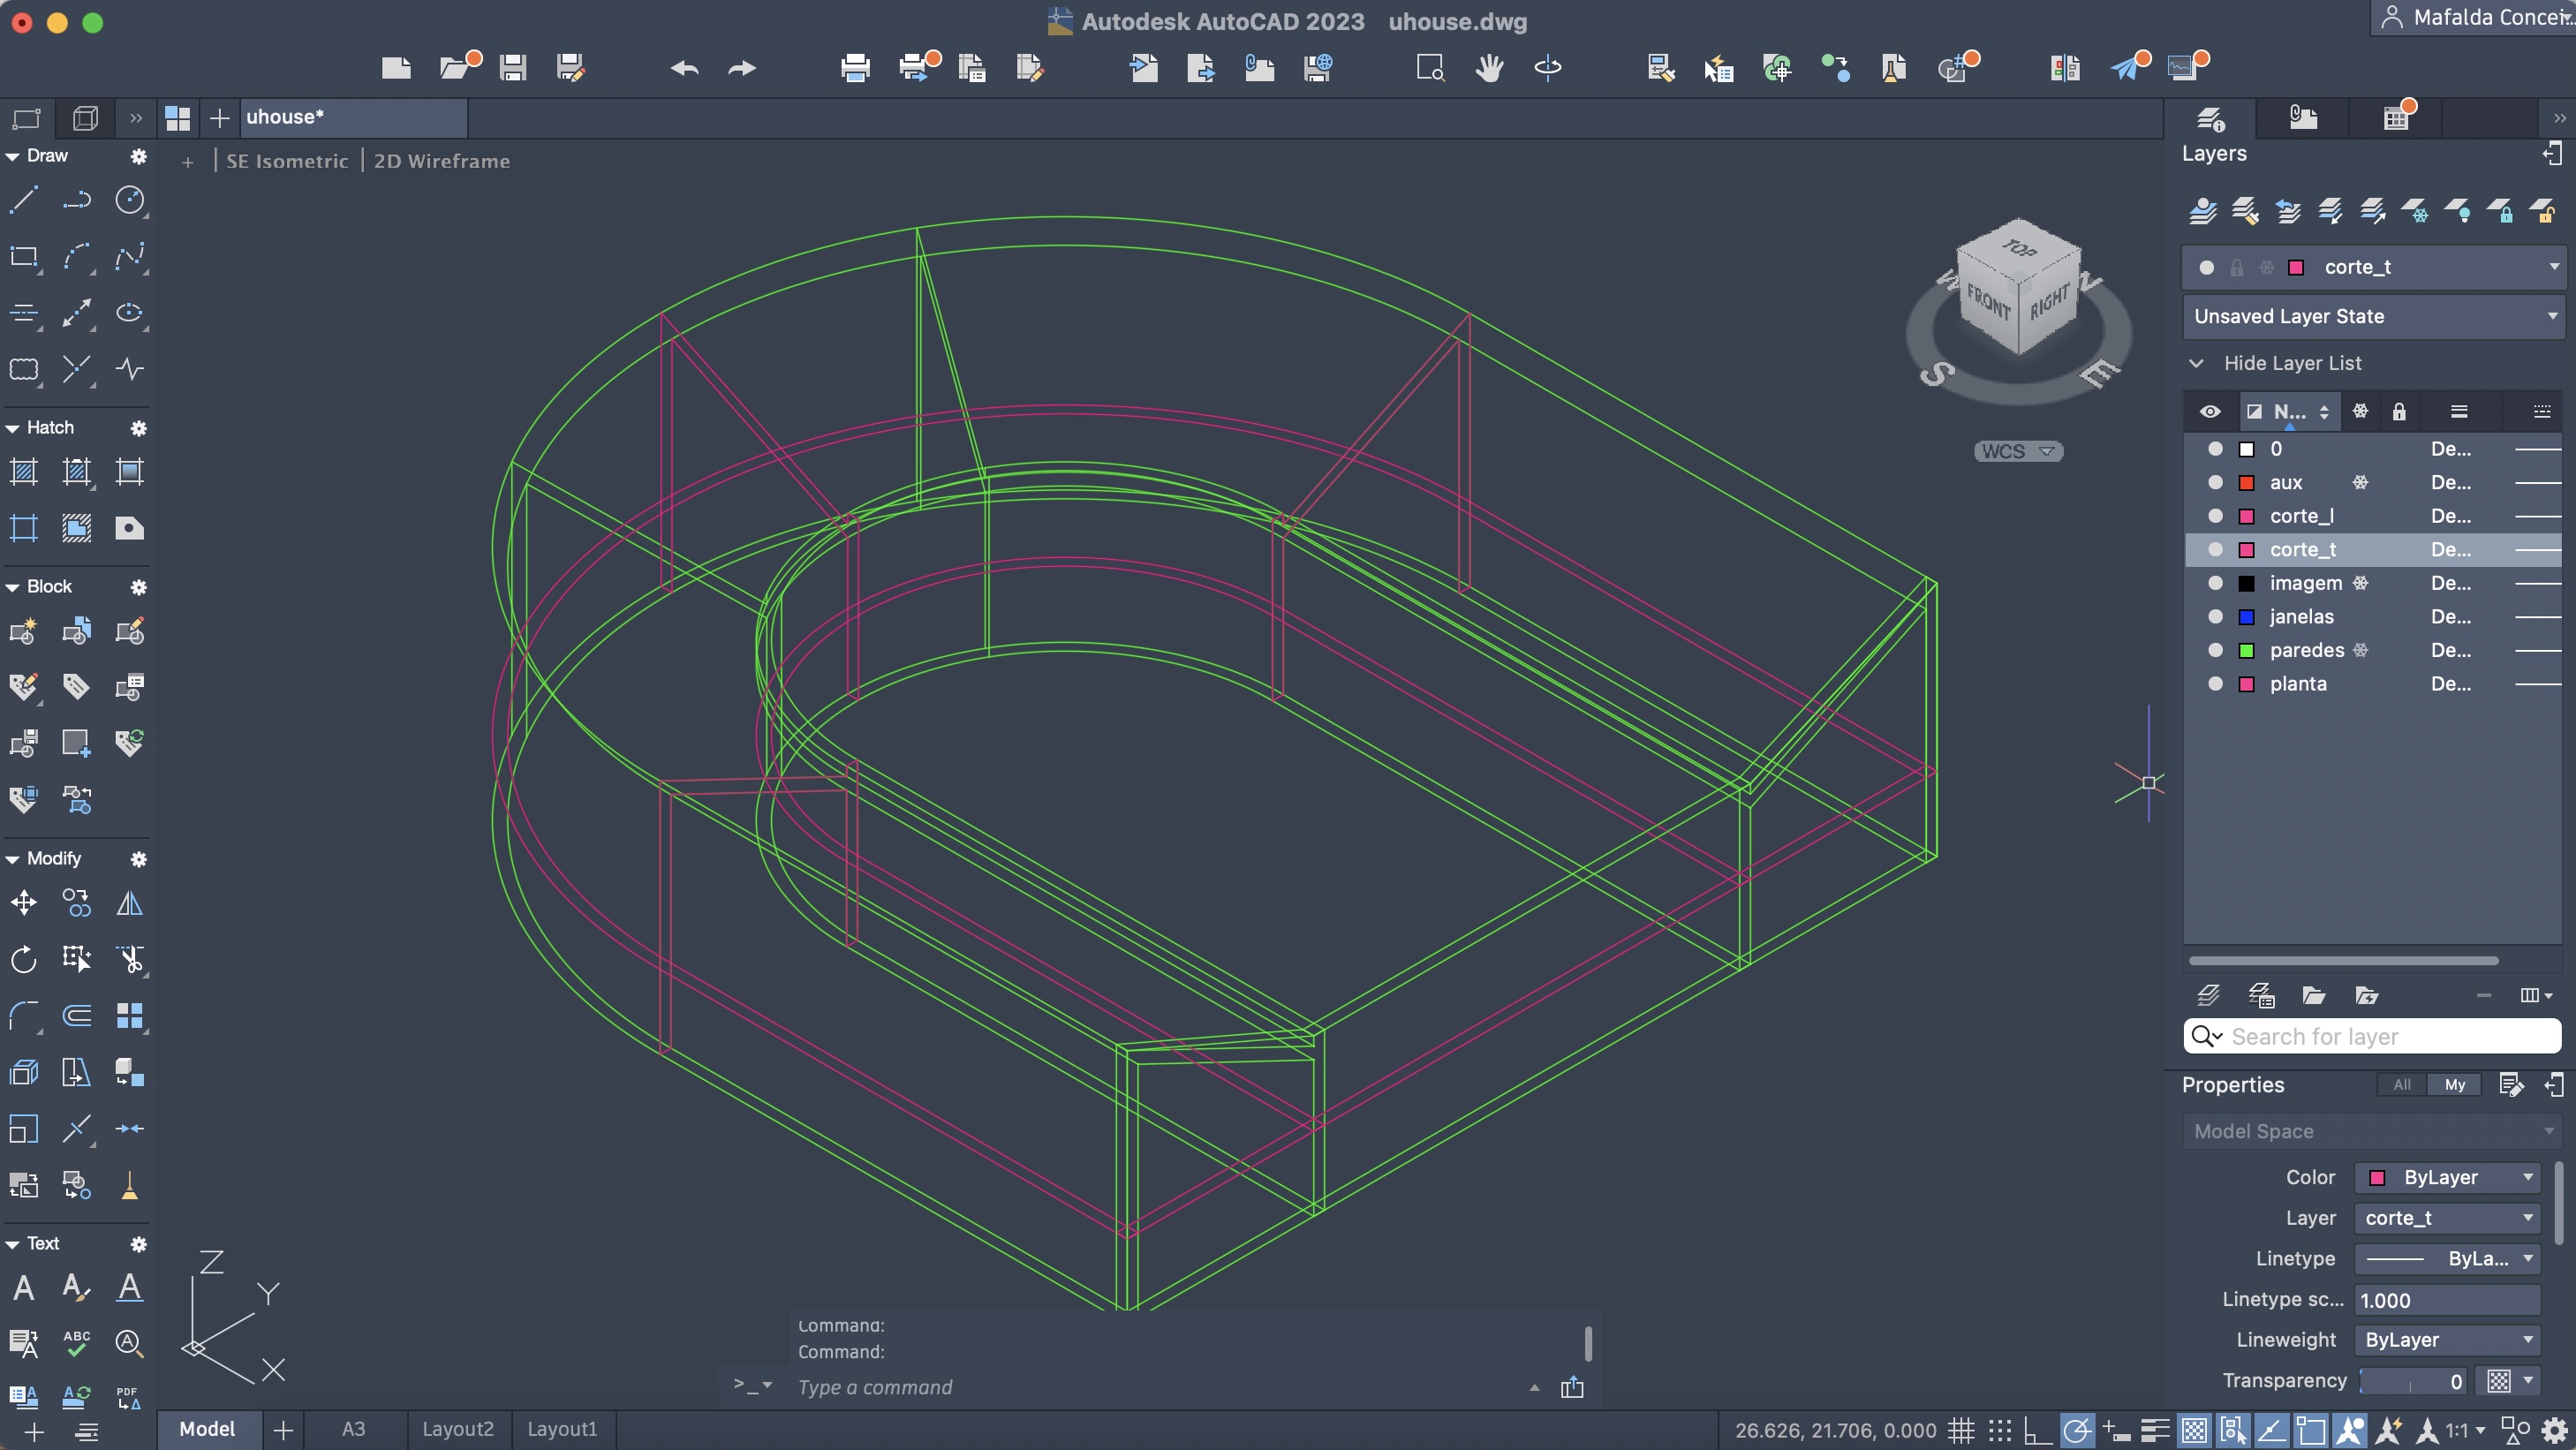Viewport: 2576px width, 1450px height.
Task: Click the paredes layer green color swatch
Action: coord(2246,651)
